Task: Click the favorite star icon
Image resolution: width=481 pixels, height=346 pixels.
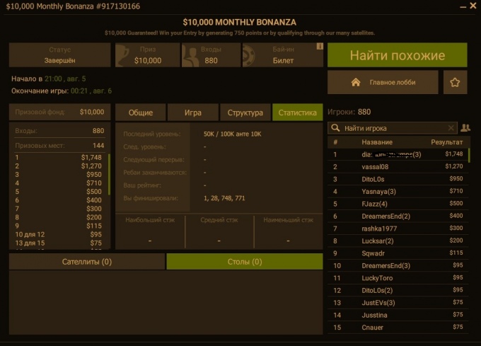Action: click(x=455, y=82)
